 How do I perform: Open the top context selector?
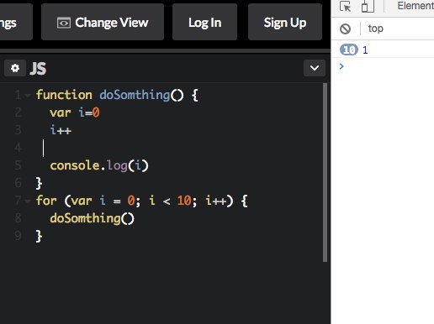(376, 29)
